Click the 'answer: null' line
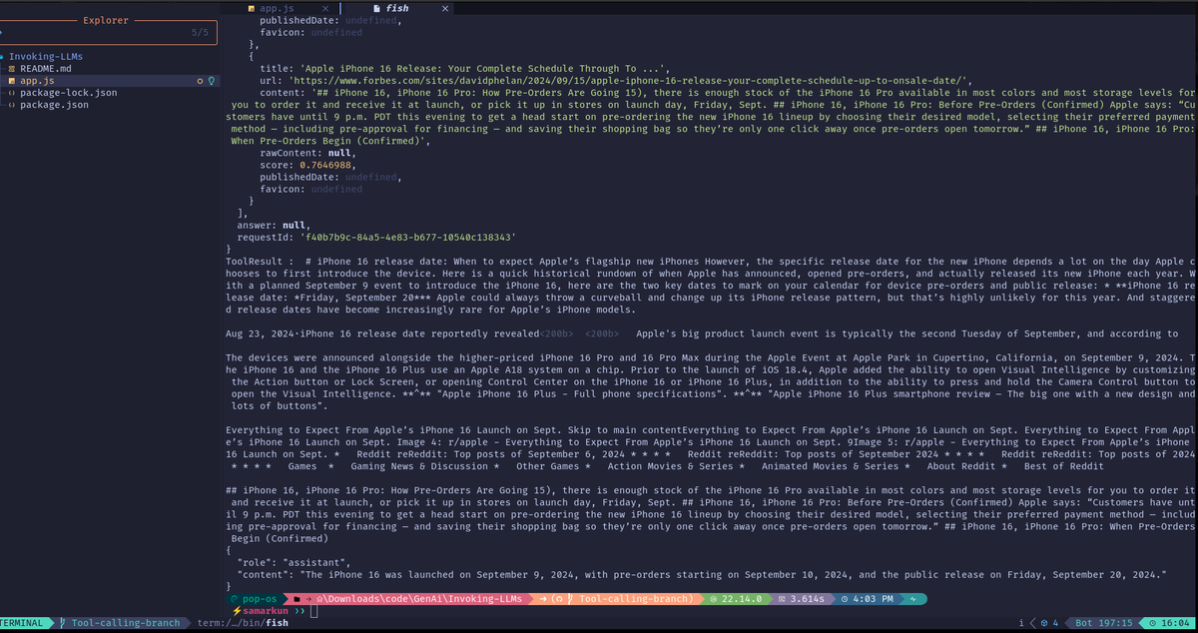Viewport: 1198px width, 633px height. 274,225
